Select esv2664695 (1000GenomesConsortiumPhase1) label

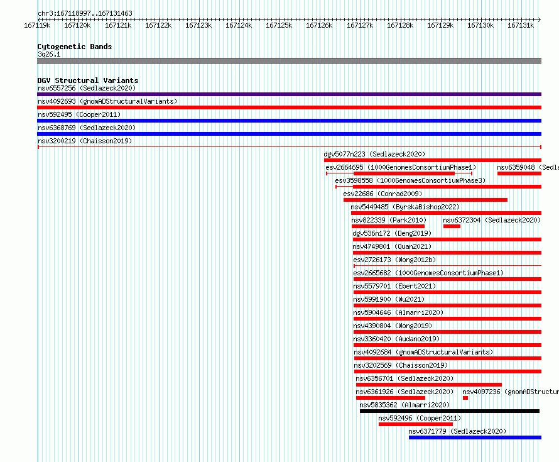click(401, 167)
